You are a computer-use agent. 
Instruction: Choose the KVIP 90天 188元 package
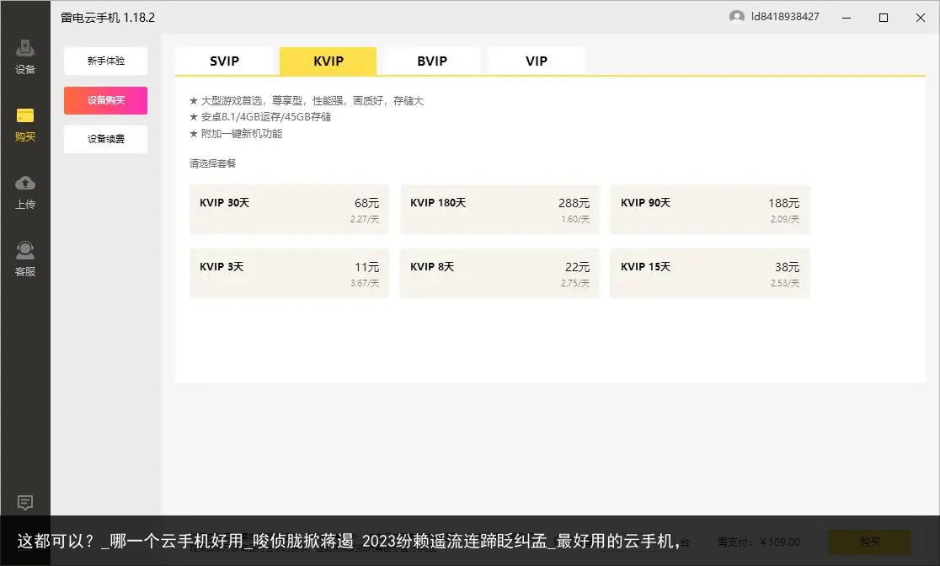[710, 209]
